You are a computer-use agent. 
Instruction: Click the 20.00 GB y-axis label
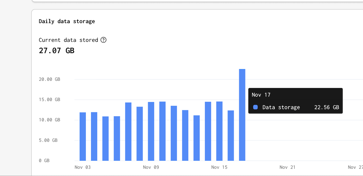(49, 79)
